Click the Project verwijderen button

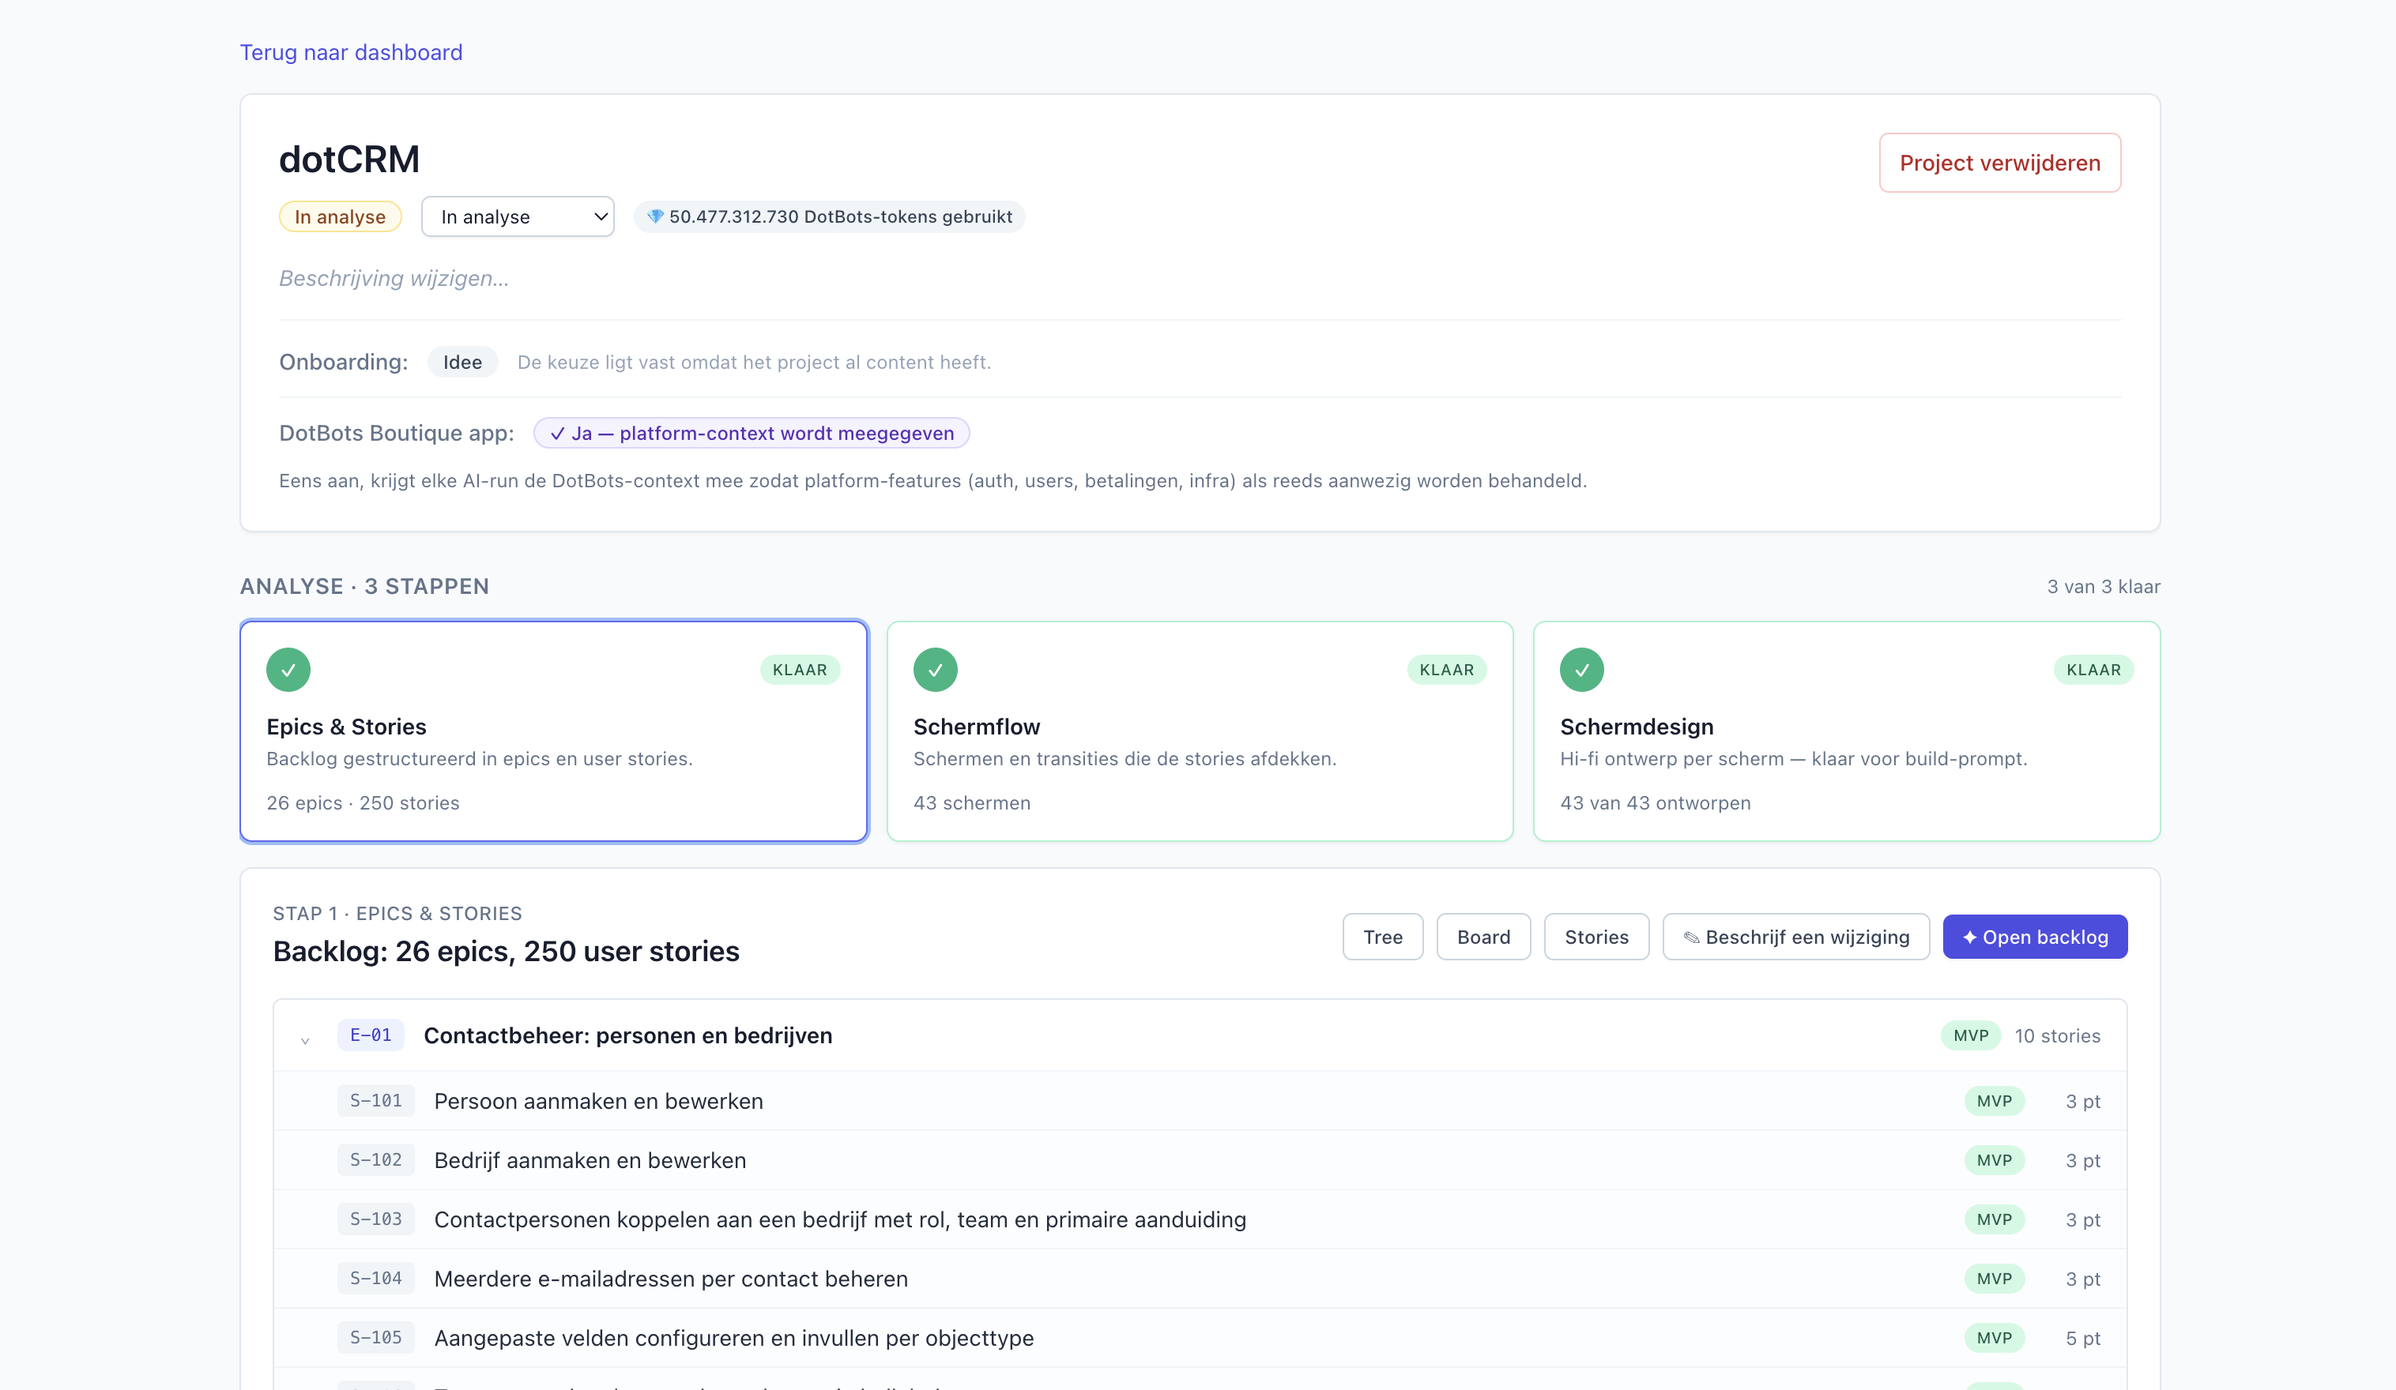click(x=1999, y=163)
